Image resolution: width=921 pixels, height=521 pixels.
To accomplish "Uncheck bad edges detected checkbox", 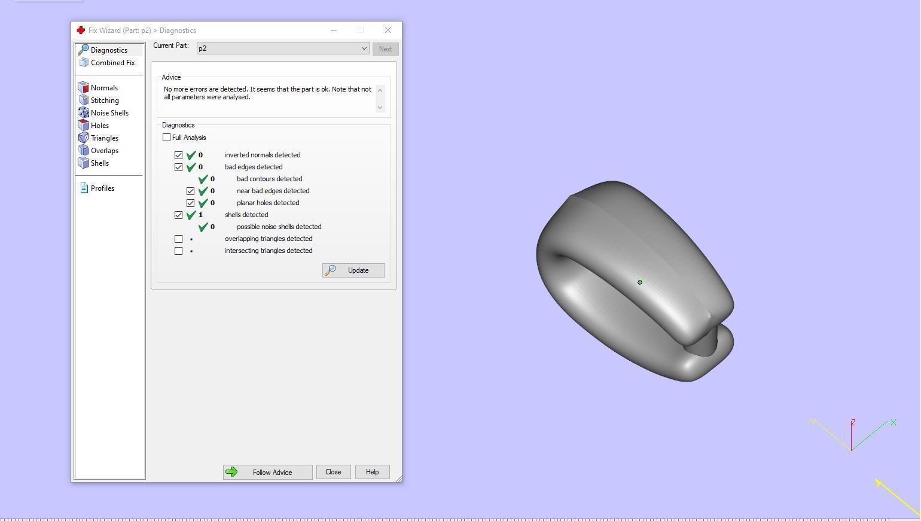I will click(x=178, y=167).
